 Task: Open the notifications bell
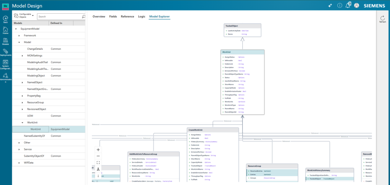tap(348, 5)
